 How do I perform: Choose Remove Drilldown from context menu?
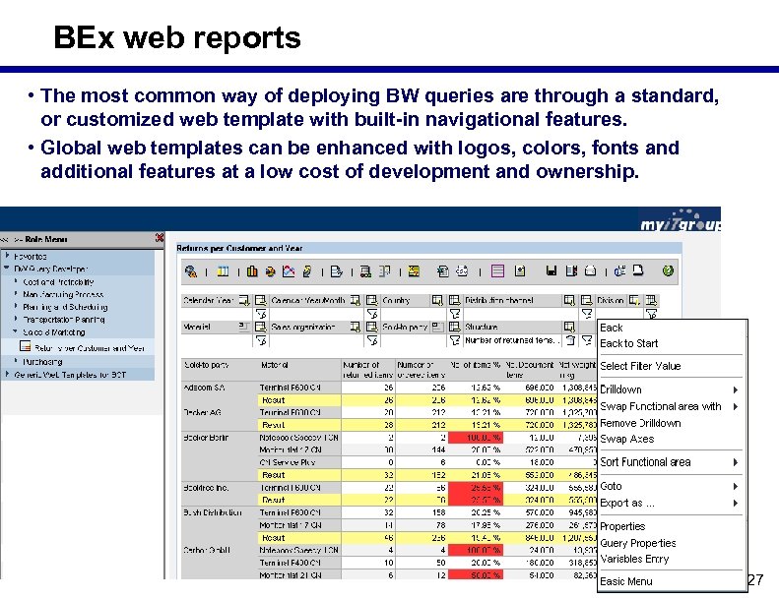click(x=640, y=423)
